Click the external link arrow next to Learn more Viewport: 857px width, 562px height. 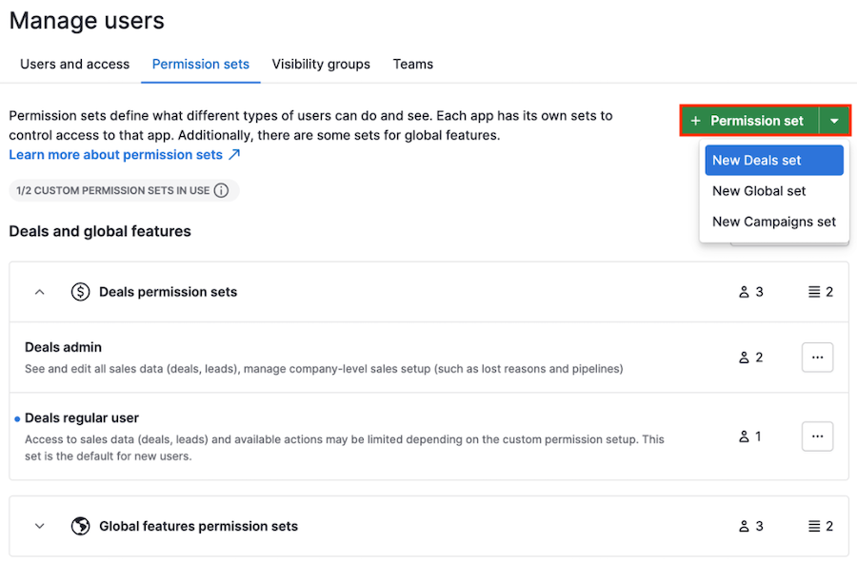click(233, 154)
